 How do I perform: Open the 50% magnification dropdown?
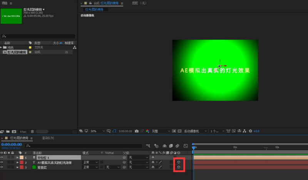click(x=98, y=131)
